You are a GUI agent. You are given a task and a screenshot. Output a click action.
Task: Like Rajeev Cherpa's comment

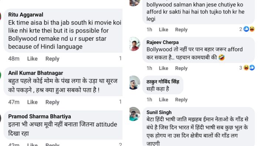click(x=164, y=68)
